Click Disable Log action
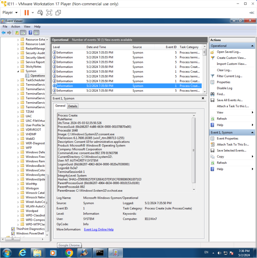 224,88
